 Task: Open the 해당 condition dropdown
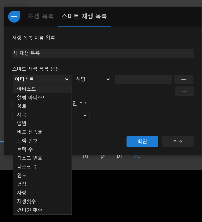pos(93,79)
